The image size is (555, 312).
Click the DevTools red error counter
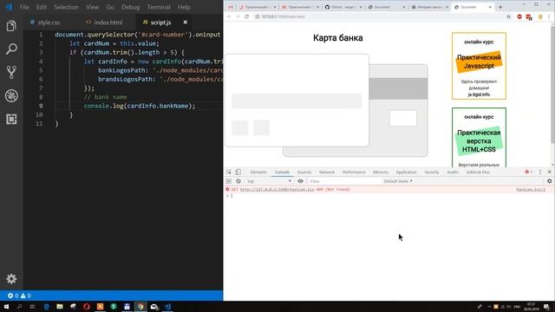(x=529, y=172)
